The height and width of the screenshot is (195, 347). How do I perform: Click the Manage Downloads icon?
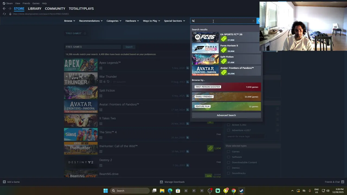(x=161, y=182)
